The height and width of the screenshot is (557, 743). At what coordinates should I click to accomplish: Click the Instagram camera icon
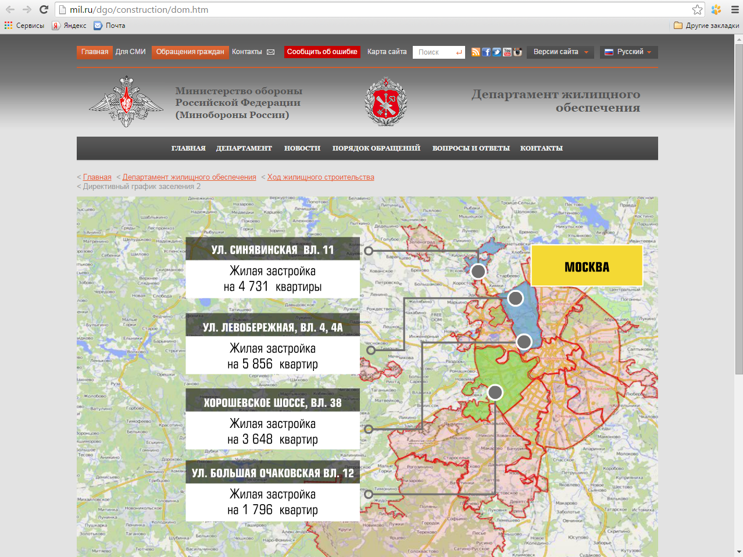(x=517, y=52)
